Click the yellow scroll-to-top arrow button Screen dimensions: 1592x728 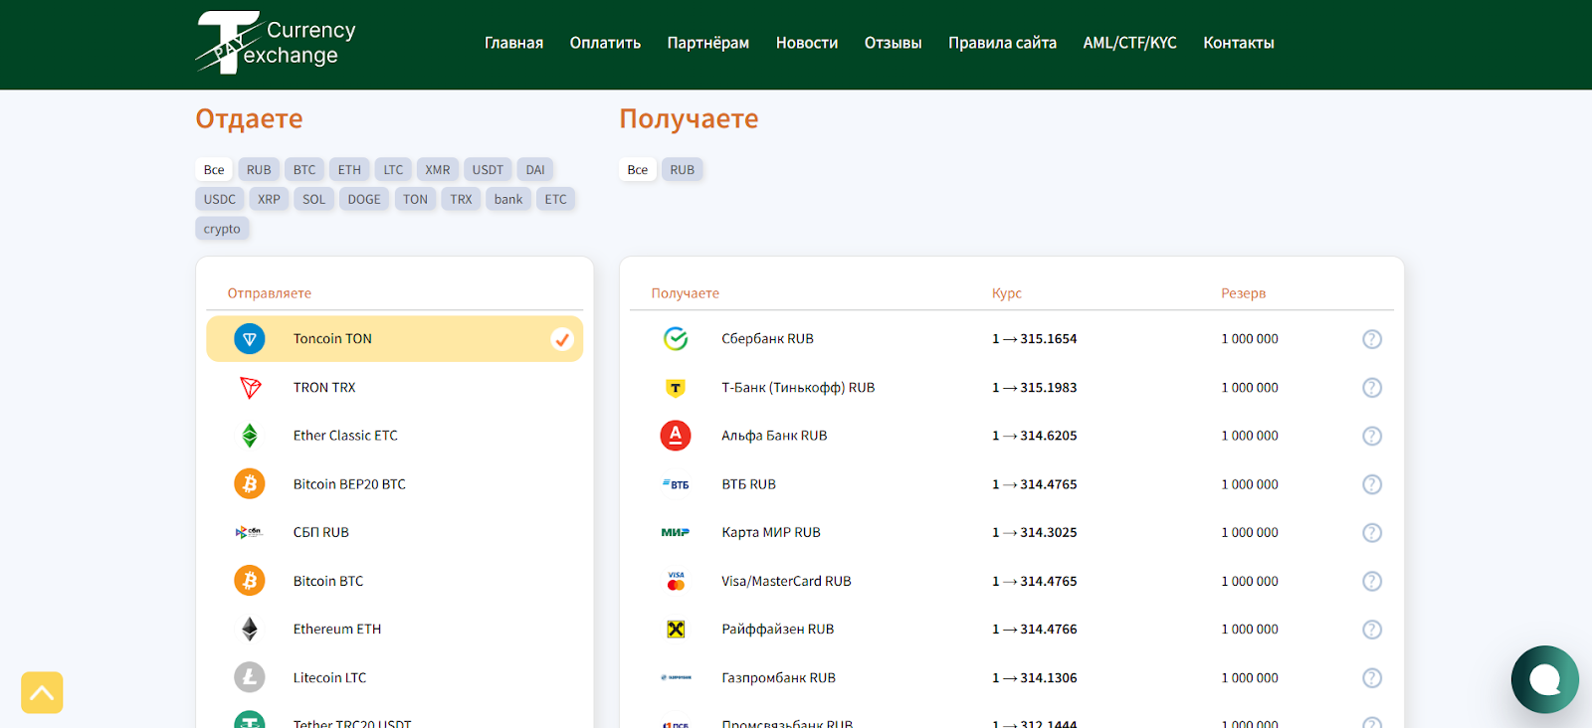(x=42, y=692)
